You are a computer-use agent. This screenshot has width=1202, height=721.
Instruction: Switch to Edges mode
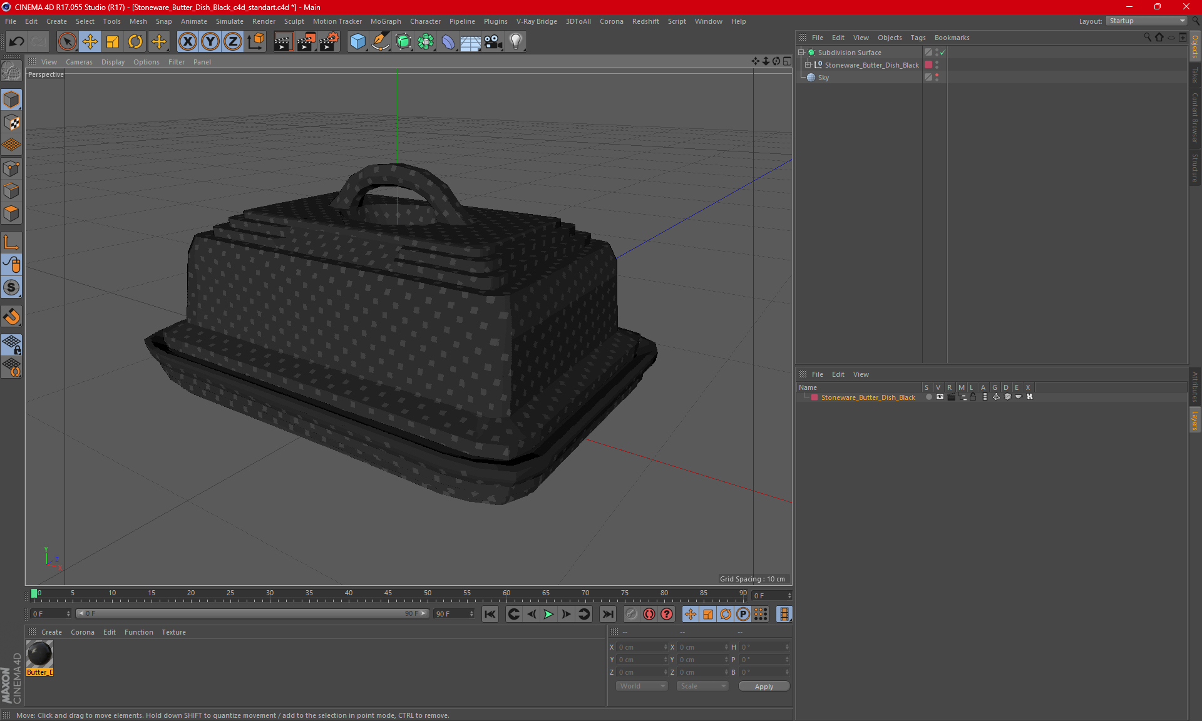11,191
